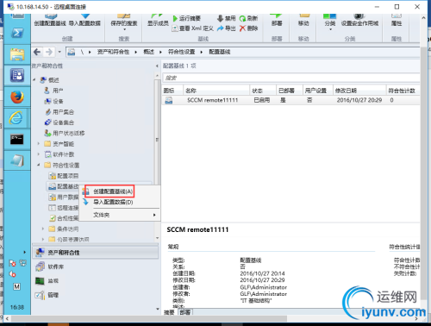Click 概述 in the breadcrumb path
Screen dimensions: 431x326
pyautogui.click(x=149, y=52)
